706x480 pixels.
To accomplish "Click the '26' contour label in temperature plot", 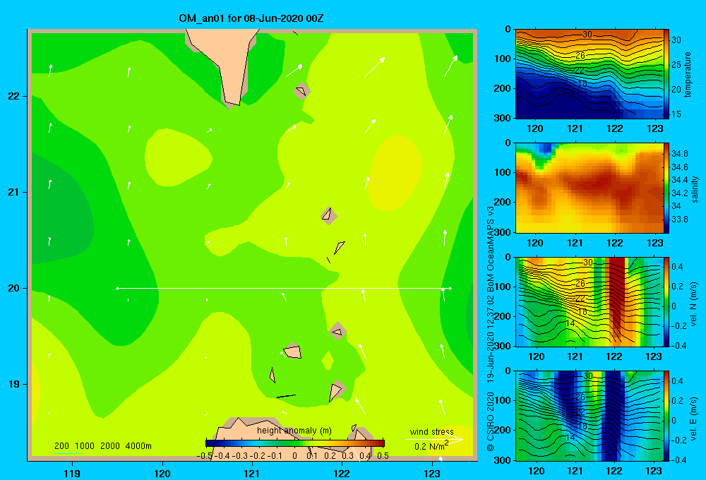I will tap(580, 56).
